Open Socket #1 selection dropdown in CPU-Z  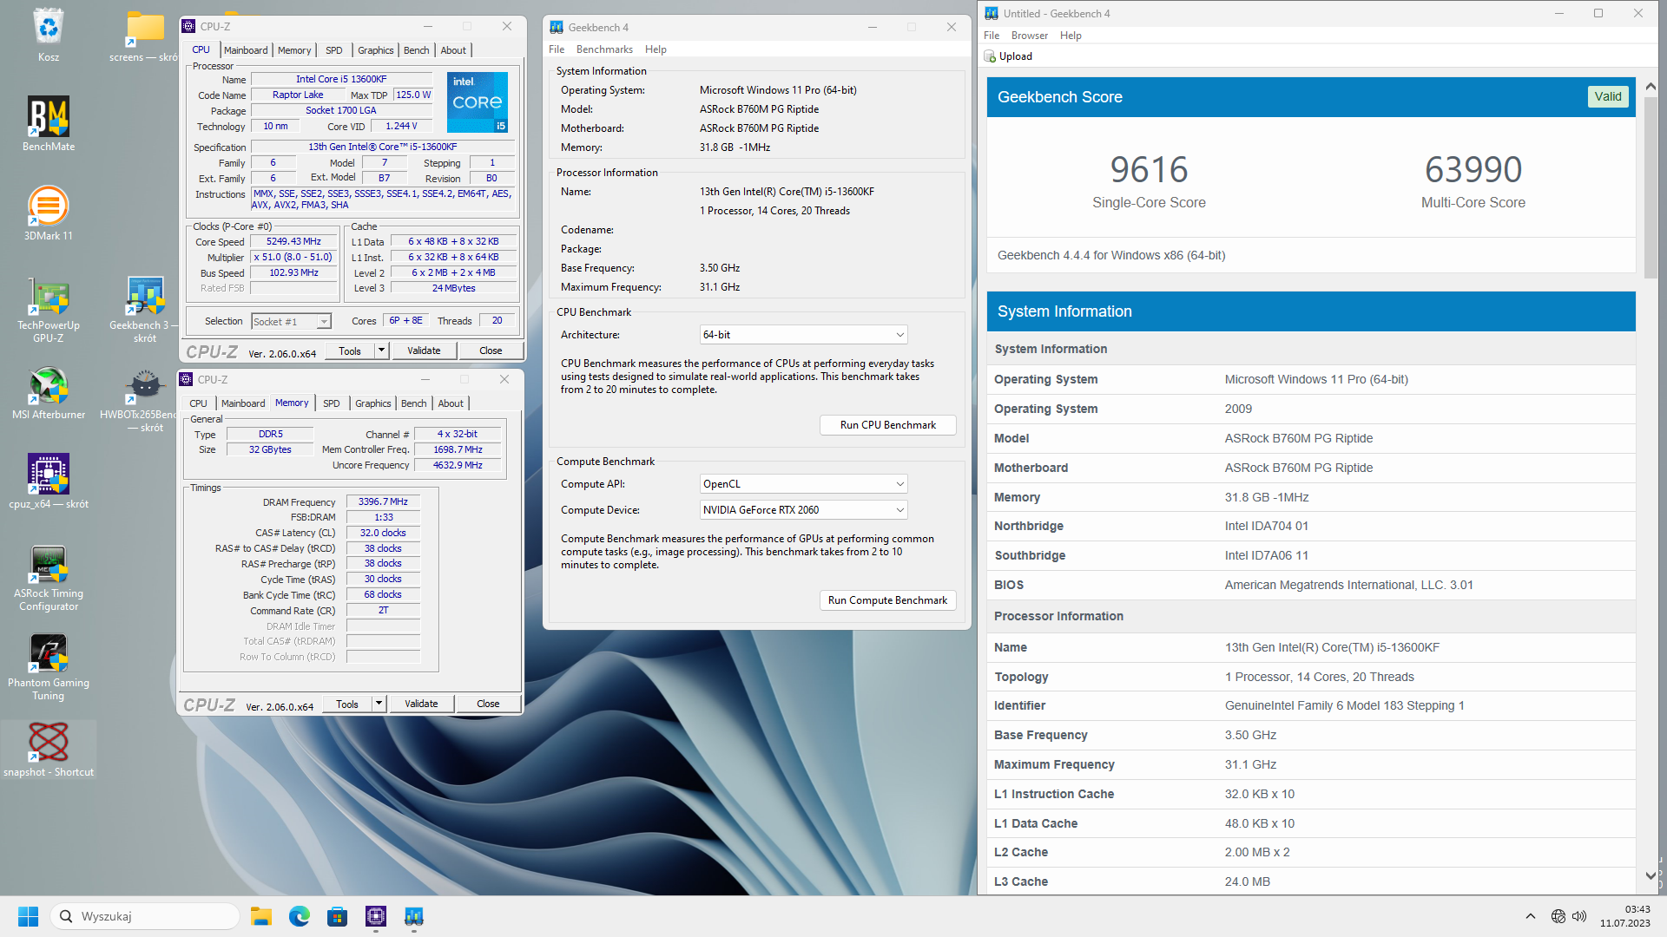292,322
